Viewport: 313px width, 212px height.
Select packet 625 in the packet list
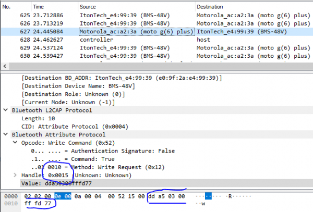(x=157, y=15)
